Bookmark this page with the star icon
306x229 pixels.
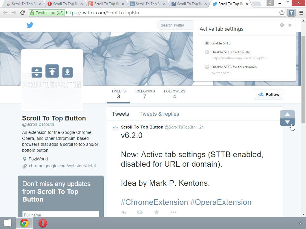click(282, 13)
